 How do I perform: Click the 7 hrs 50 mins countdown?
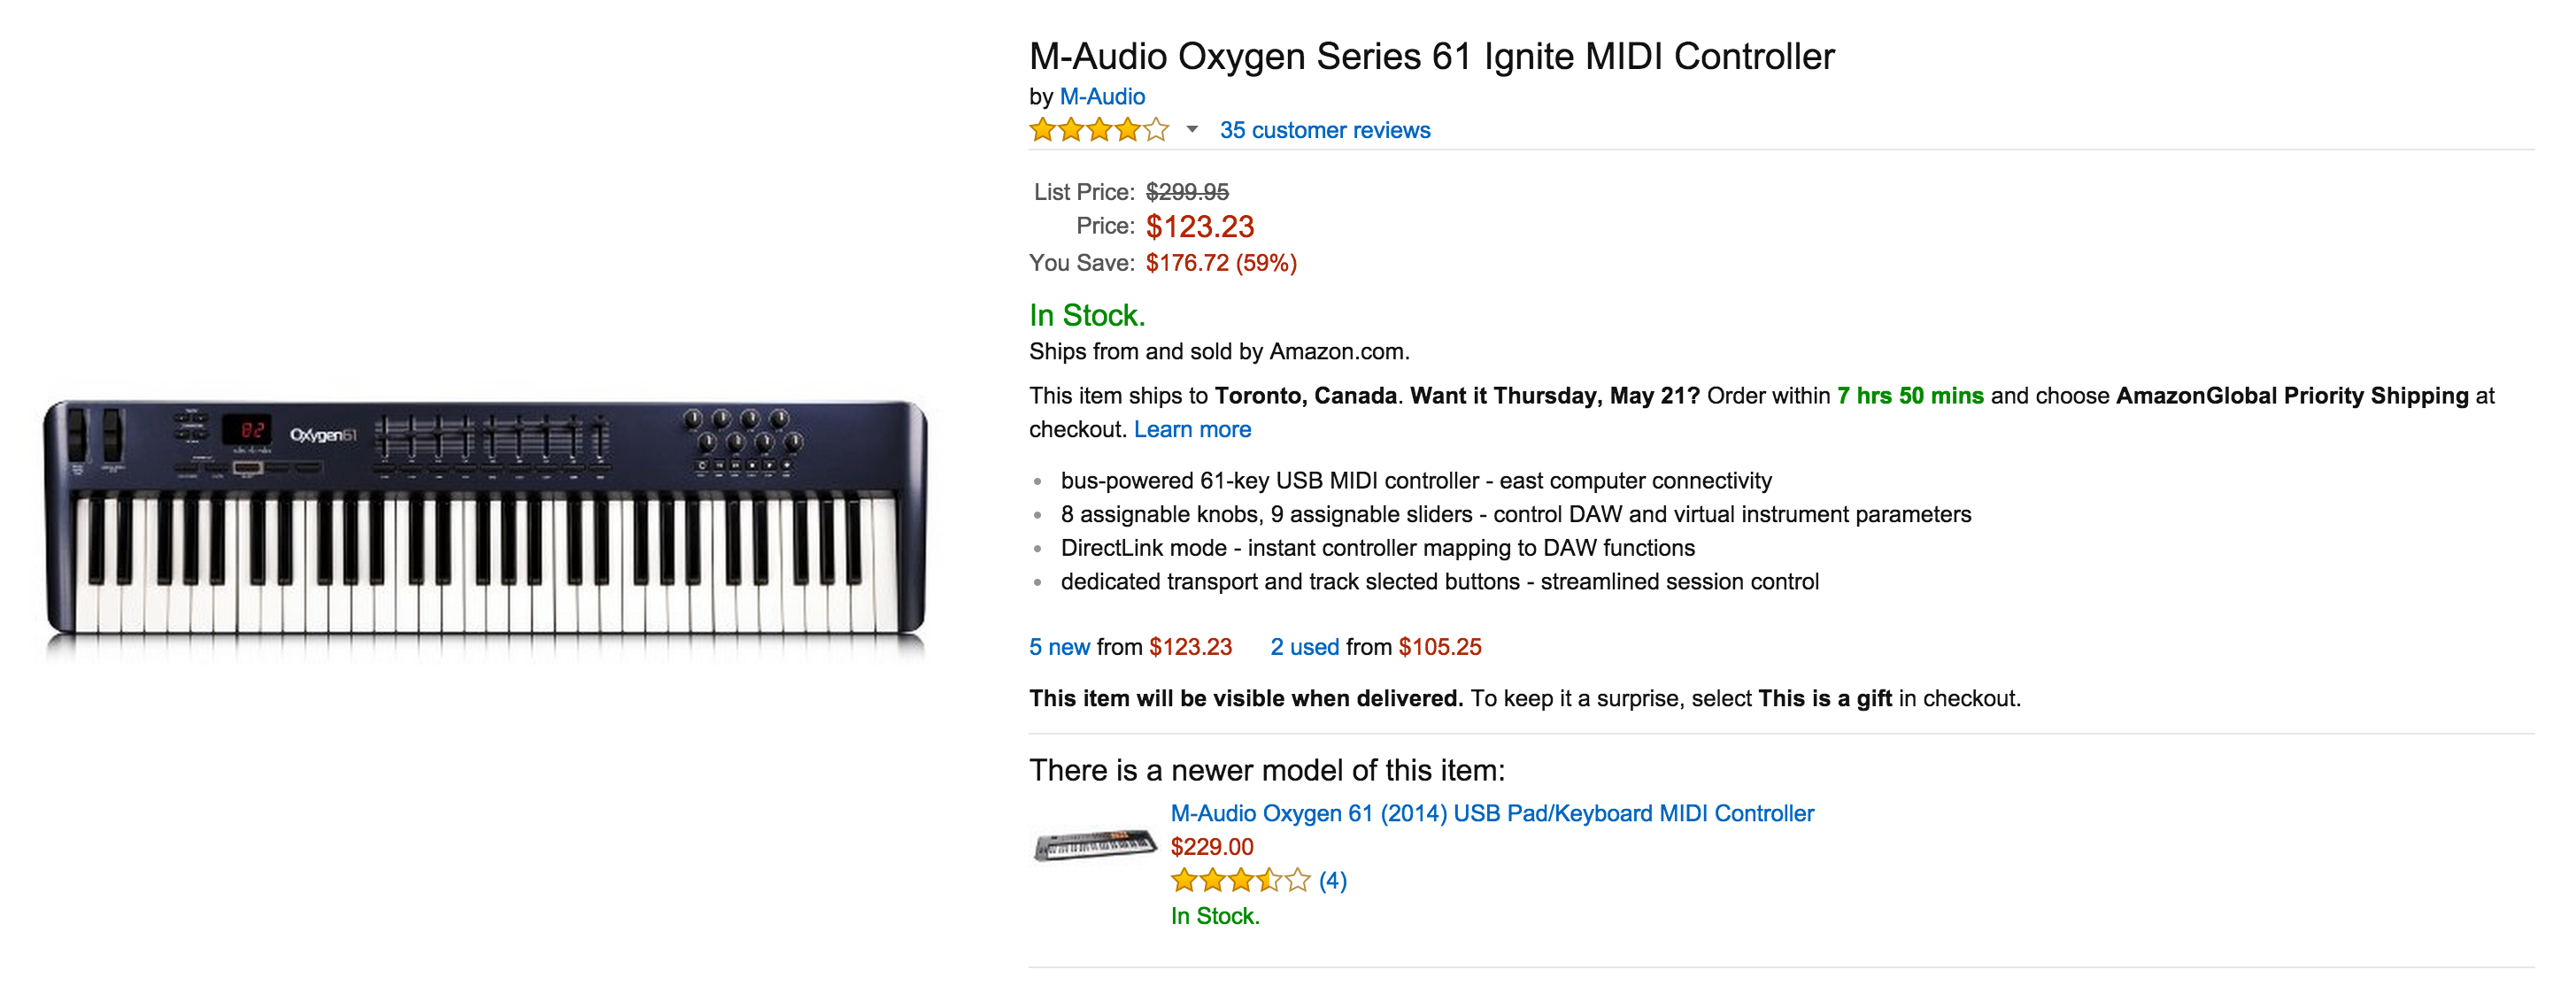pos(1909,396)
